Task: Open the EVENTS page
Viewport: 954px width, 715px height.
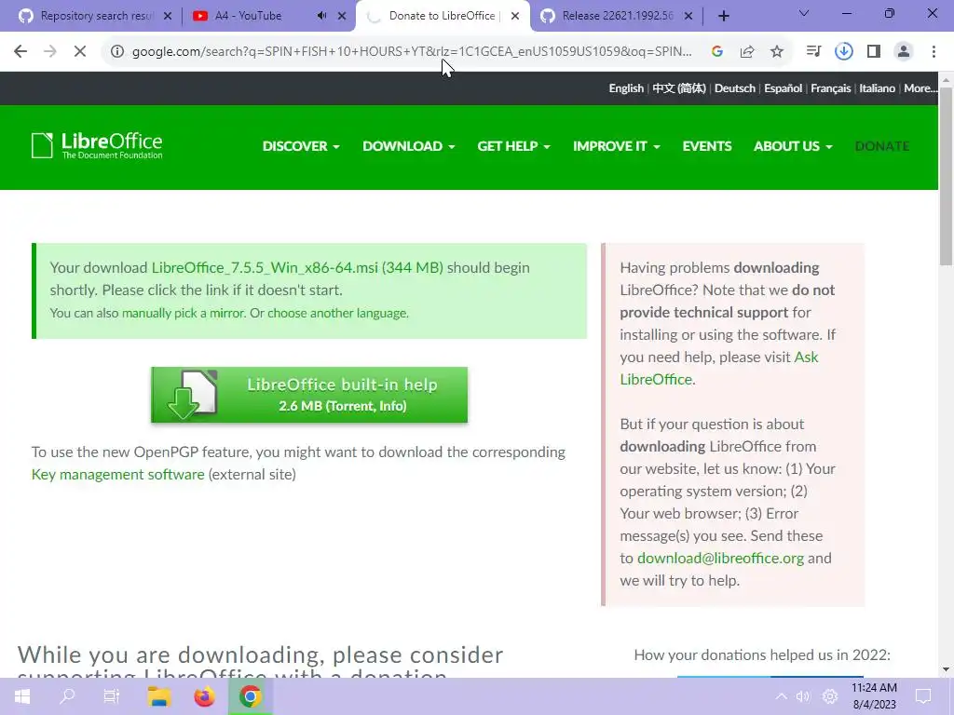Action: tap(707, 146)
